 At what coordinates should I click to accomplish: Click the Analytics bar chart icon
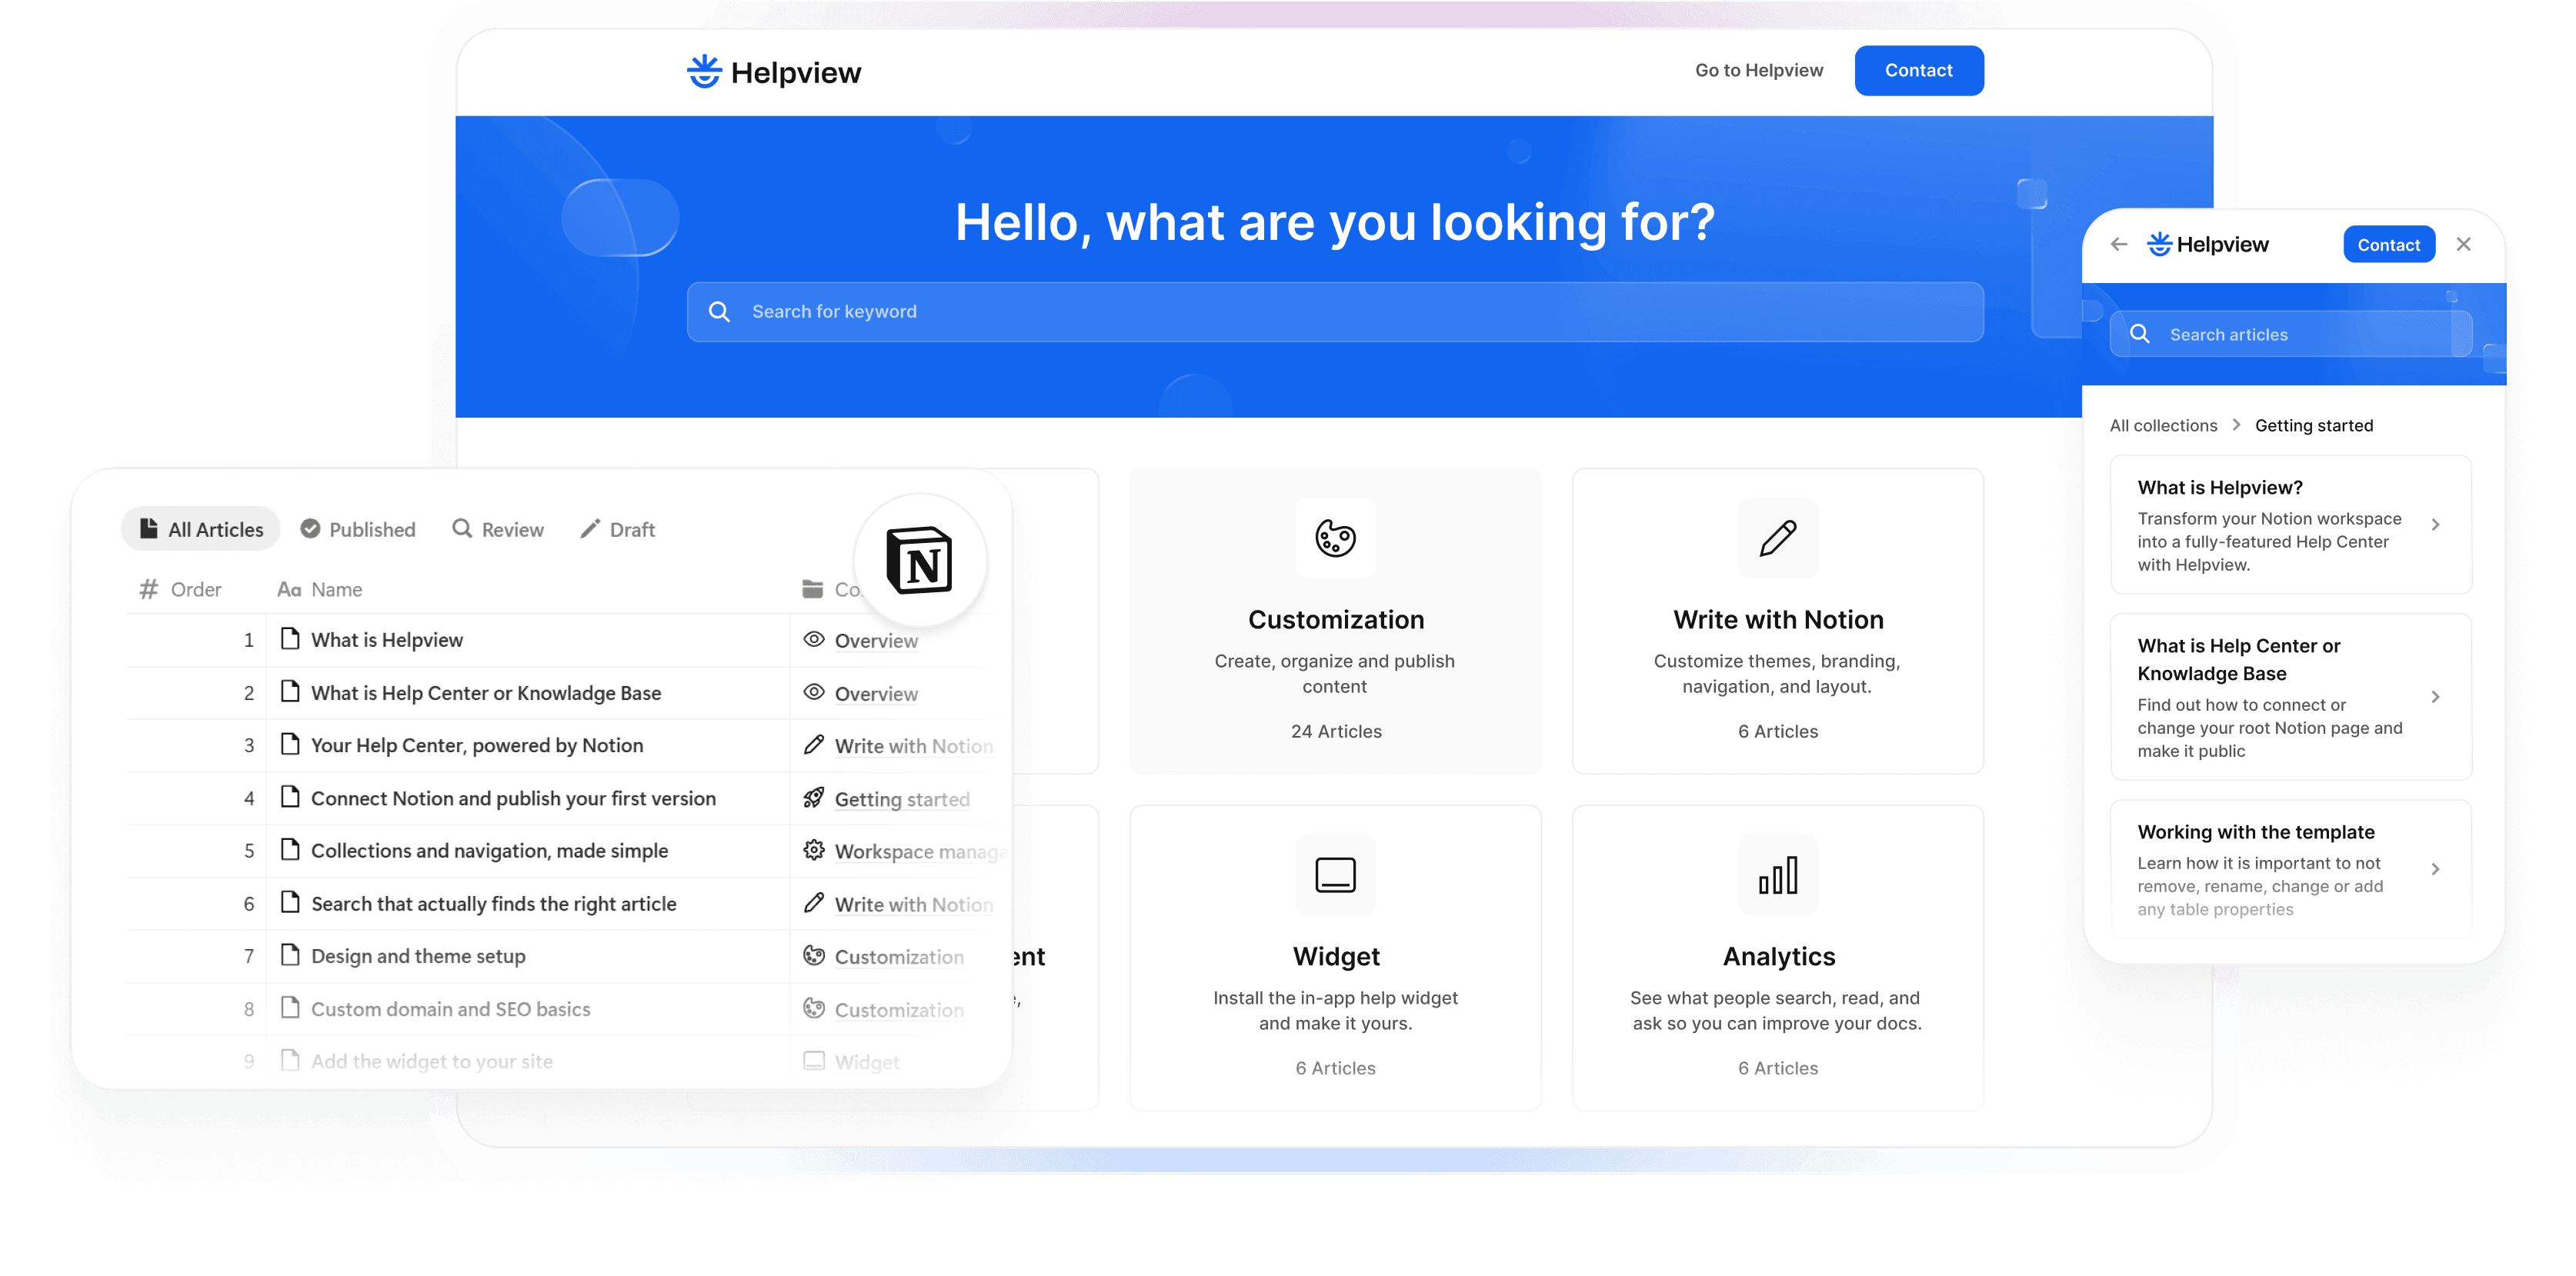pos(1777,875)
